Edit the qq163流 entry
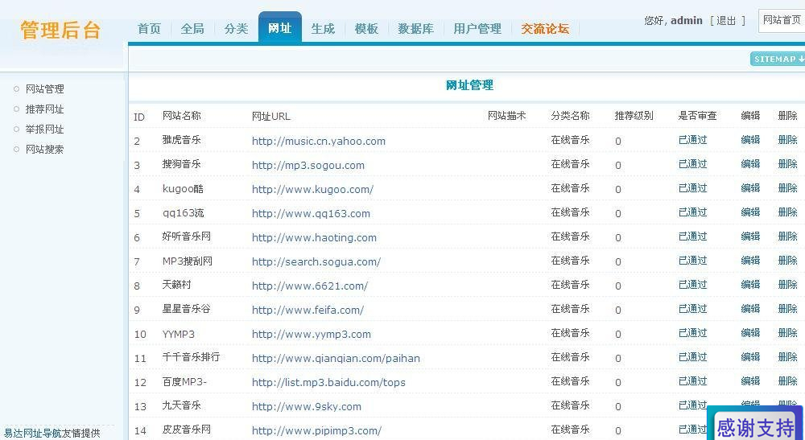The width and height of the screenshot is (805, 440). click(x=750, y=212)
